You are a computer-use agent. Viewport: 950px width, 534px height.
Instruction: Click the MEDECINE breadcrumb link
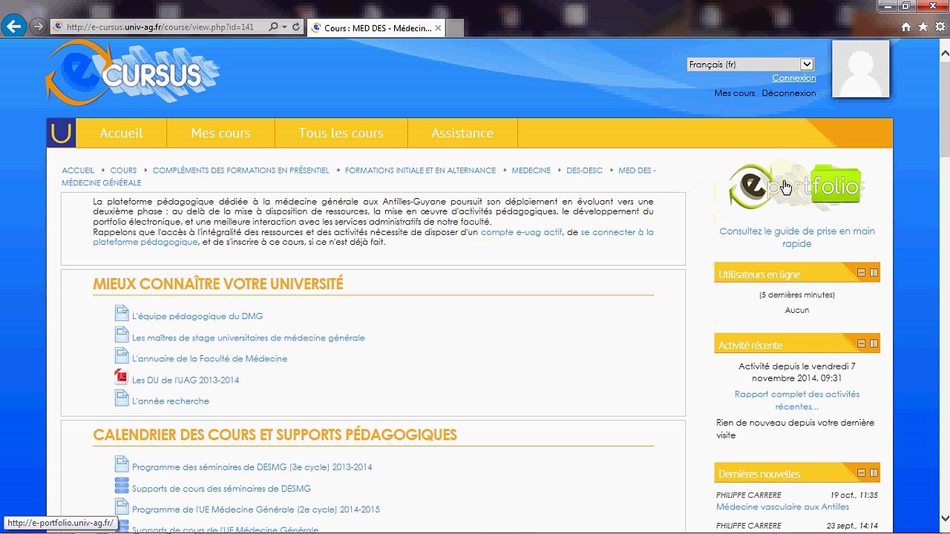531,171
